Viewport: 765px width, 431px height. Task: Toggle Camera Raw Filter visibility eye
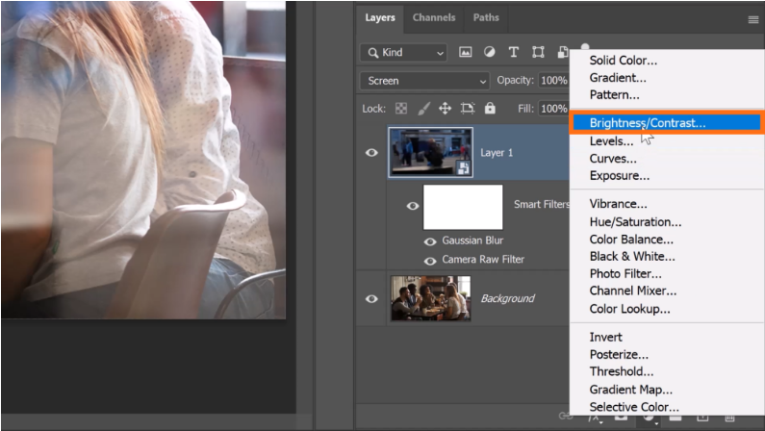[430, 260]
